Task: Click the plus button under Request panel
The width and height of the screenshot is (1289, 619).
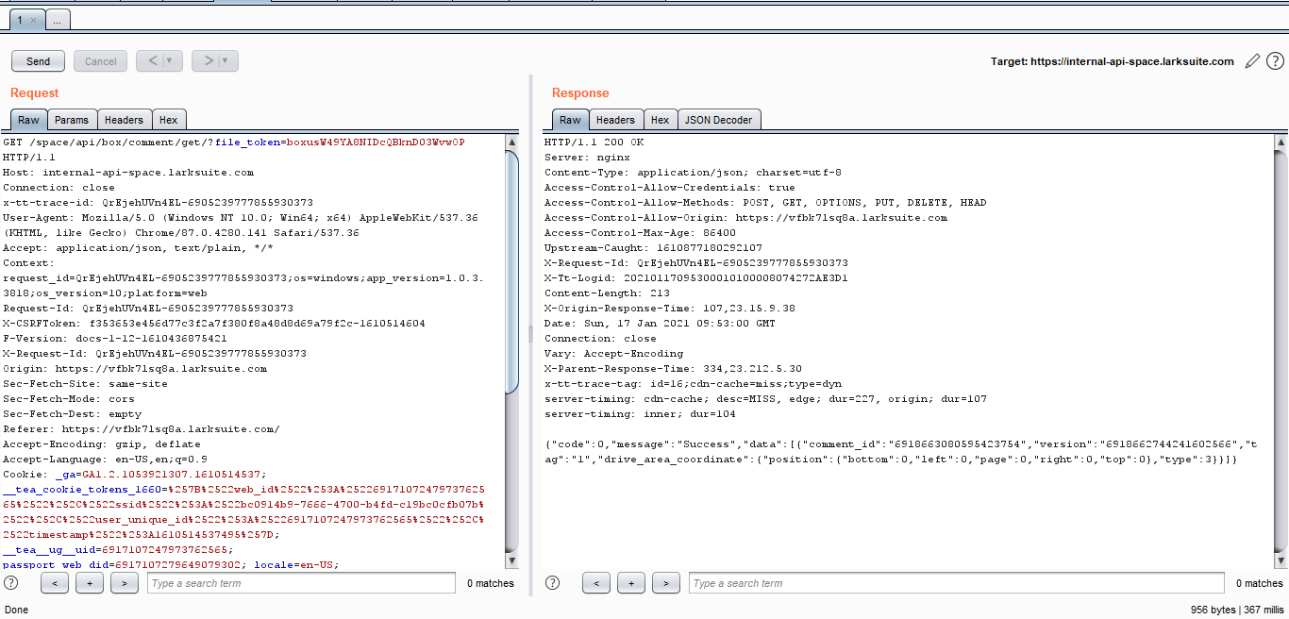Action: coord(90,583)
